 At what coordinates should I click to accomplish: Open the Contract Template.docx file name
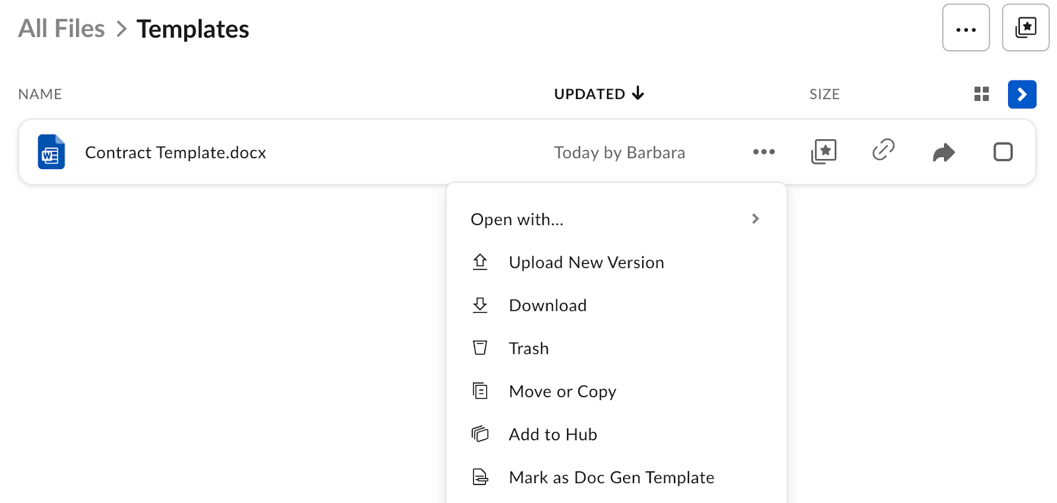pos(176,152)
